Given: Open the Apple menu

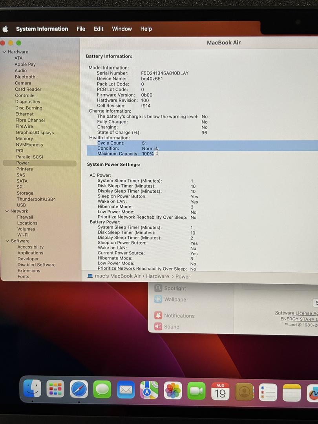Looking at the screenshot, I should click(5, 29).
